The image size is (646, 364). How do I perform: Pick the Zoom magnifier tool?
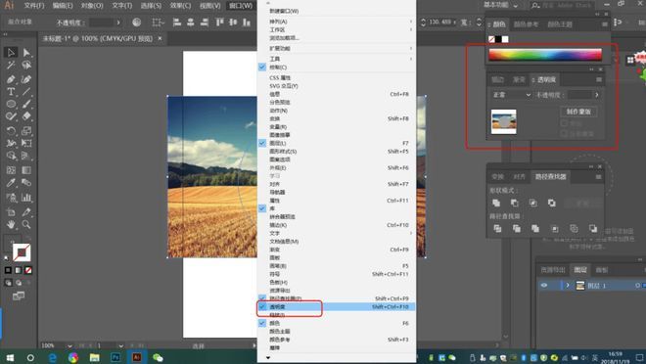[26, 224]
